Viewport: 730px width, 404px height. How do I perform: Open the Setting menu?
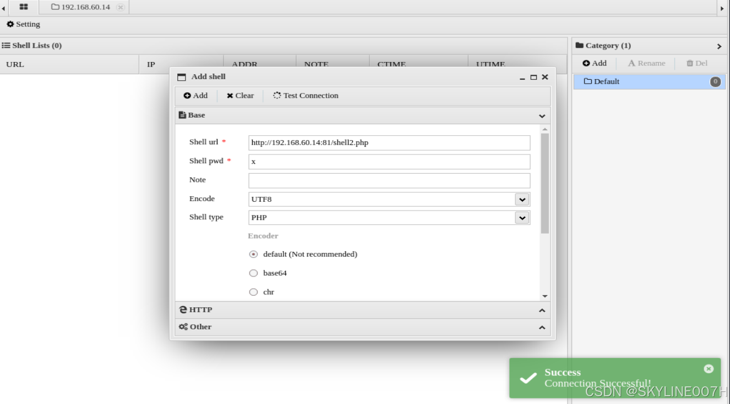(x=23, y=24)
